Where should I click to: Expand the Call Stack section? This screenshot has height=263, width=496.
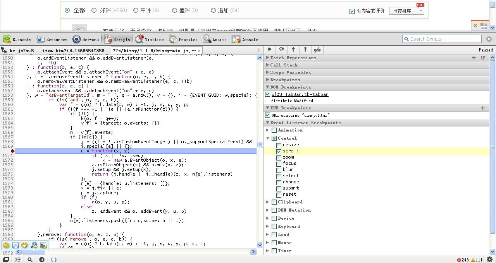(267, 65)
